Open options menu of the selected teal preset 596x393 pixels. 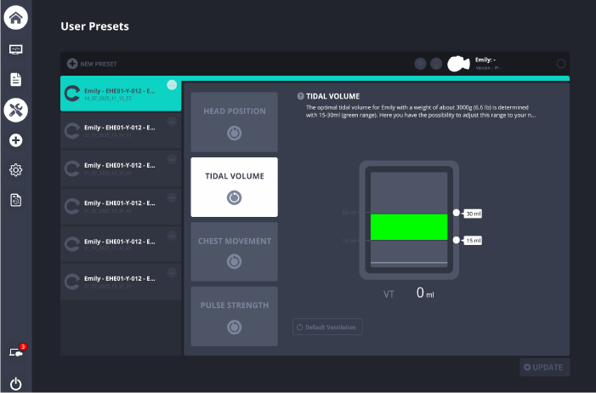[172, 85]
